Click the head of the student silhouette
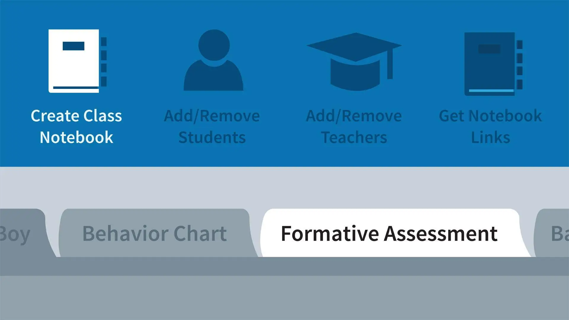Image resolution: width=569 pixels, height=320 pixels. click(x=214, y=45)
